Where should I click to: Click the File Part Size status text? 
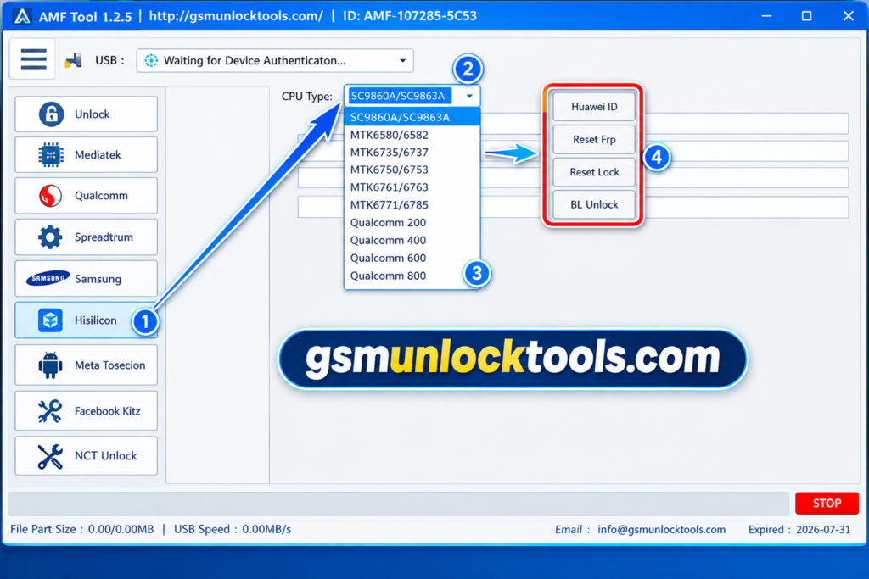pyautogui.click(x=82, y=529)
